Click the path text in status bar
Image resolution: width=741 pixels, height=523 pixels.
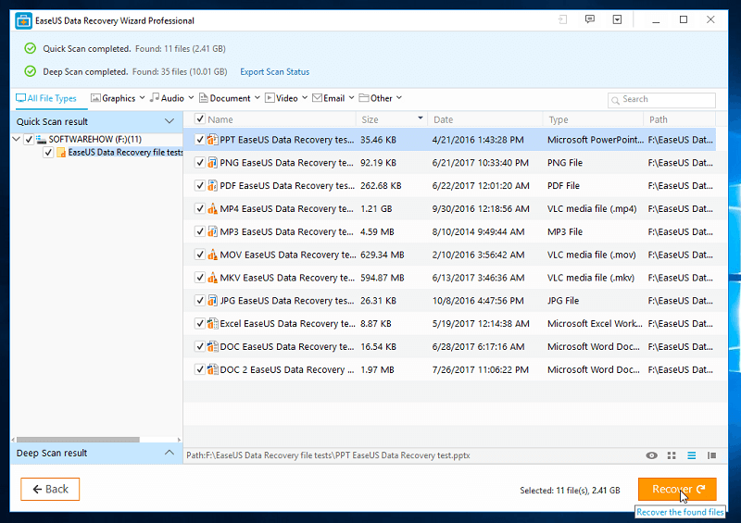pos(328,455)
